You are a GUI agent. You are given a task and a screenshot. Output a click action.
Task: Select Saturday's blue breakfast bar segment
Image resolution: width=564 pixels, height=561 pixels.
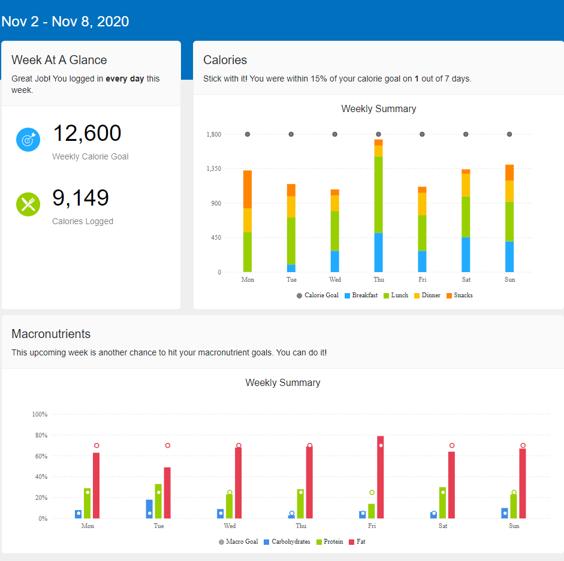pos(466,255)
